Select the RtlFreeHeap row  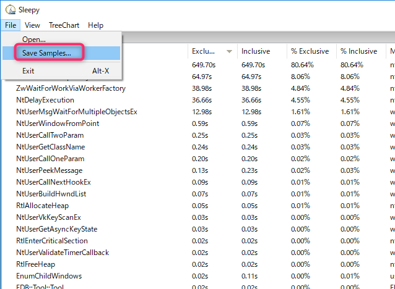(197, 264)
